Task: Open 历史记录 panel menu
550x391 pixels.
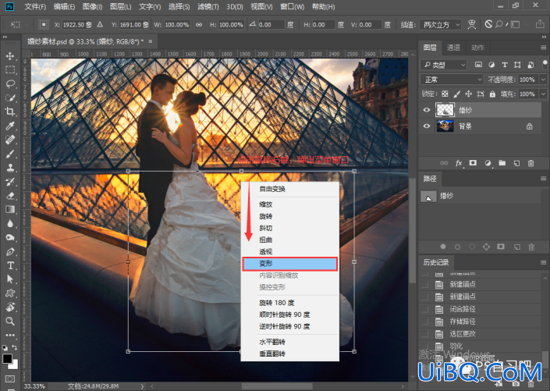Action: tap(543, 262)
